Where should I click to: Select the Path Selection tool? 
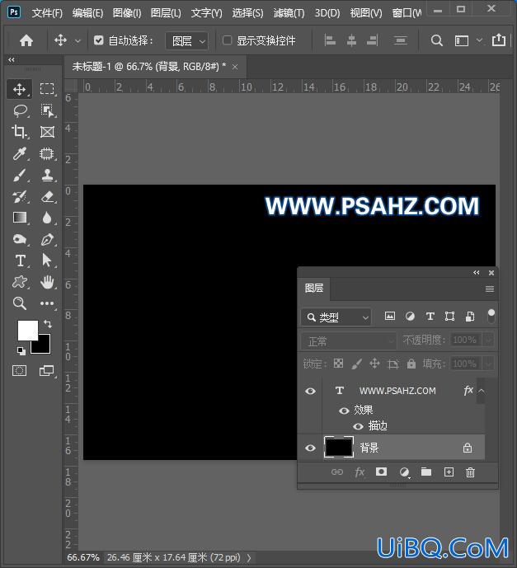click(47, 261)
